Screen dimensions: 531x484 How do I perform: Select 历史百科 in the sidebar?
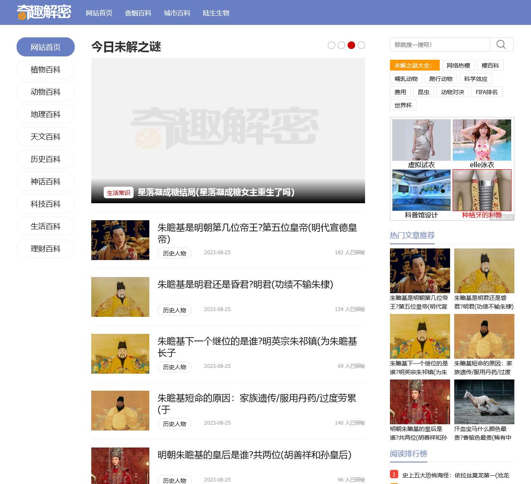[45, 159]
